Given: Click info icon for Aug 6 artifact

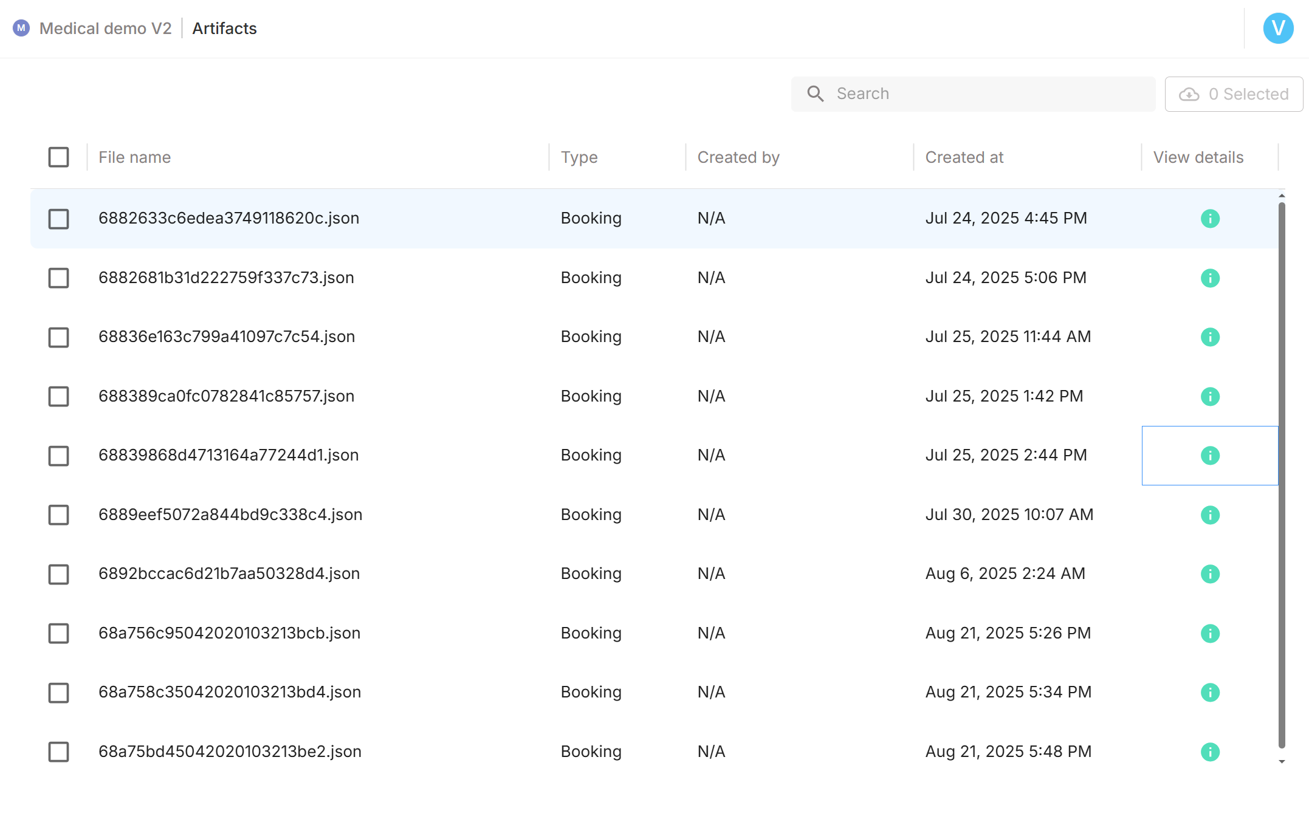Looking at the screenshot, I should coord(1209,574).
